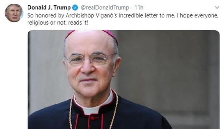Click the rounded top-left corner of image card

coord(29,32)
